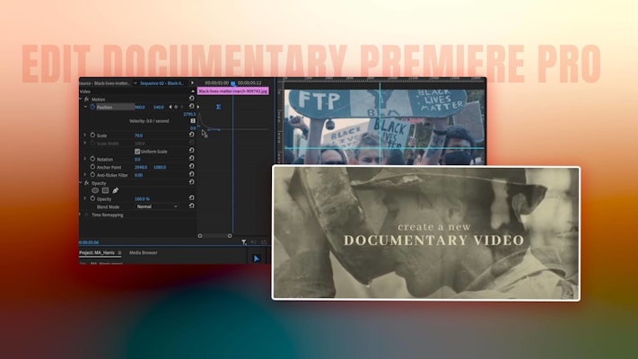Viewport: 638px width, 359px height.
Task: Click the Sequence 02 clip link
Action: [x=162, y=83]
